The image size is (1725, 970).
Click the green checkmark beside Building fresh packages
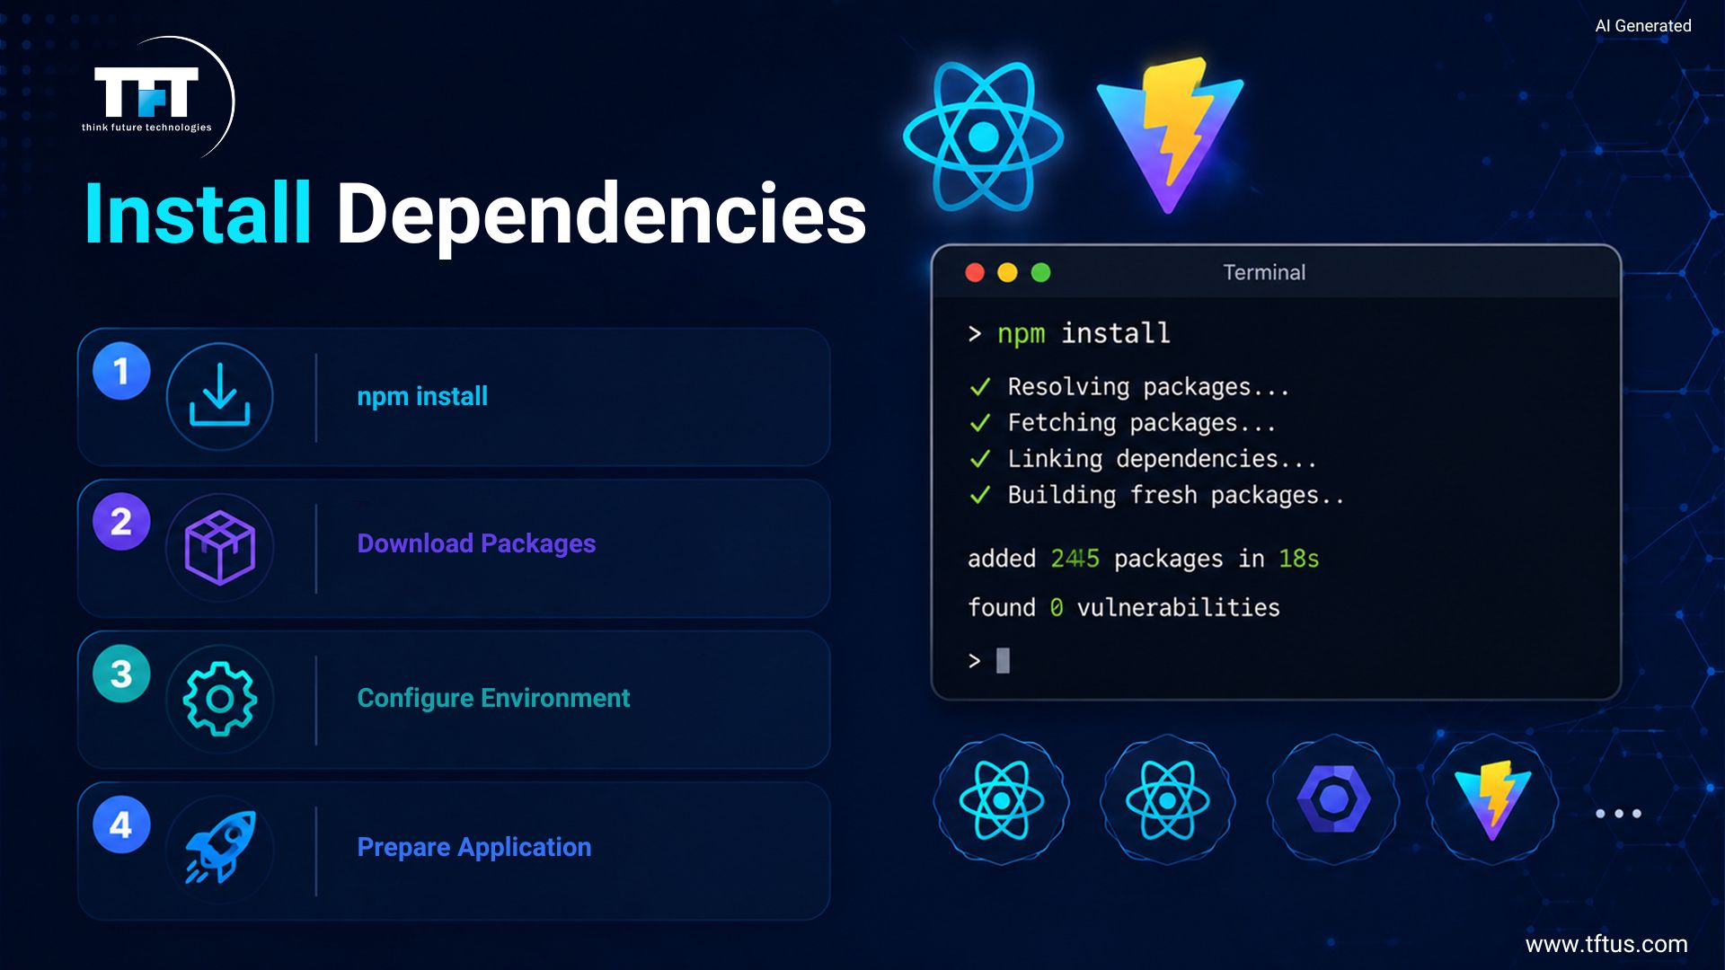tap(980, 495)
